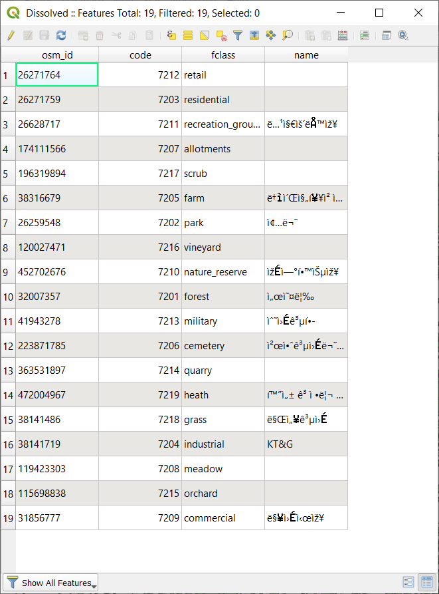Sort by the fclass column header
The width and height of the screenshot is (439, 594).
(x=223, y=55)
